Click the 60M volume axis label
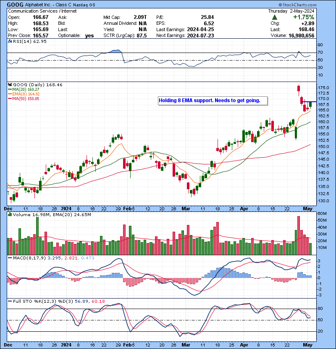The width and height of the screenshot is (336, 349). pos(322,214)
